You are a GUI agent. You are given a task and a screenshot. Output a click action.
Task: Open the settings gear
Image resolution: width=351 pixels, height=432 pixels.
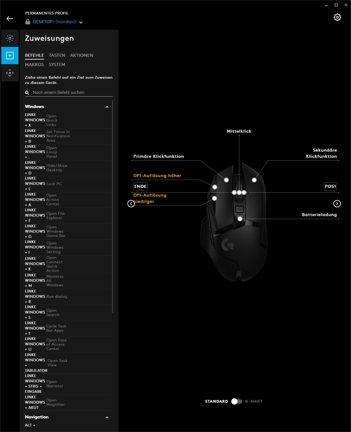click(337, 17)
